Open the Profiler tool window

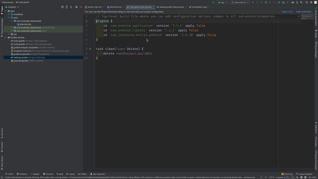(82, 174)
